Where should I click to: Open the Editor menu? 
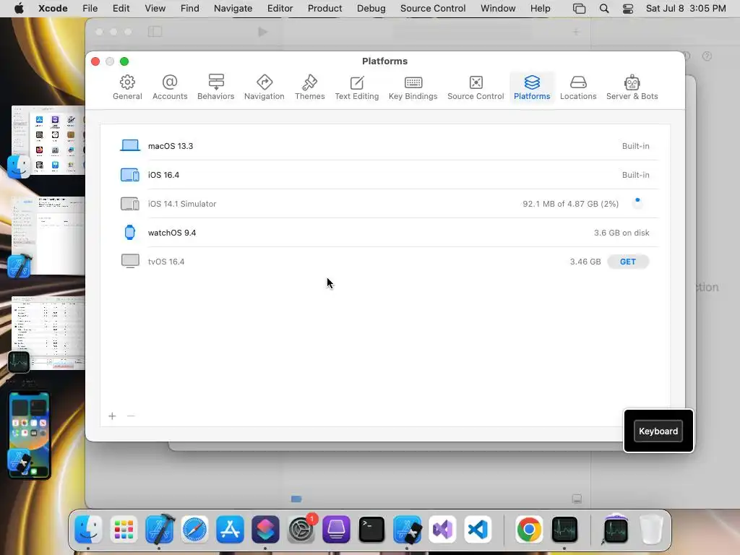click(x=280, y=8)
